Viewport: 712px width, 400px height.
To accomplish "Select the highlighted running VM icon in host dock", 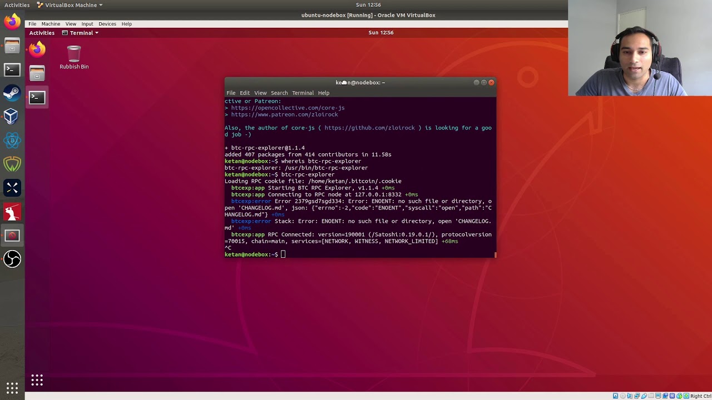I will [12, 236].
